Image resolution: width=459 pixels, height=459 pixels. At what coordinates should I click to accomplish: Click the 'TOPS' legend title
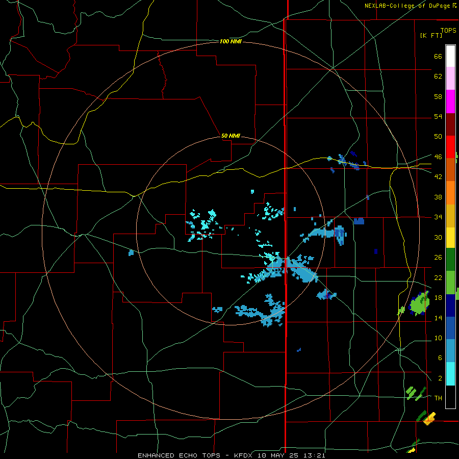(448, 31)
